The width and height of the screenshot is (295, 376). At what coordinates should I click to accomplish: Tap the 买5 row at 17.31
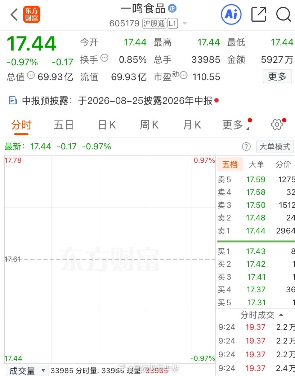pos(256,303)
